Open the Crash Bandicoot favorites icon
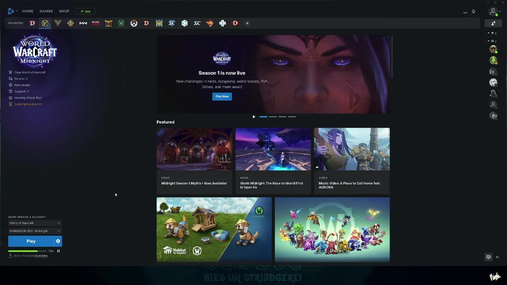Screen dimensions: 507x285 tap(210, 23)
